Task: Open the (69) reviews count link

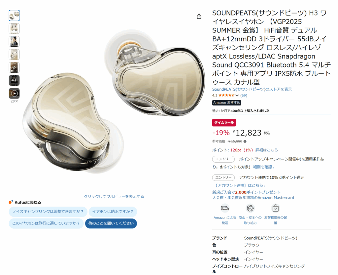Action: (x=244, y=96)
